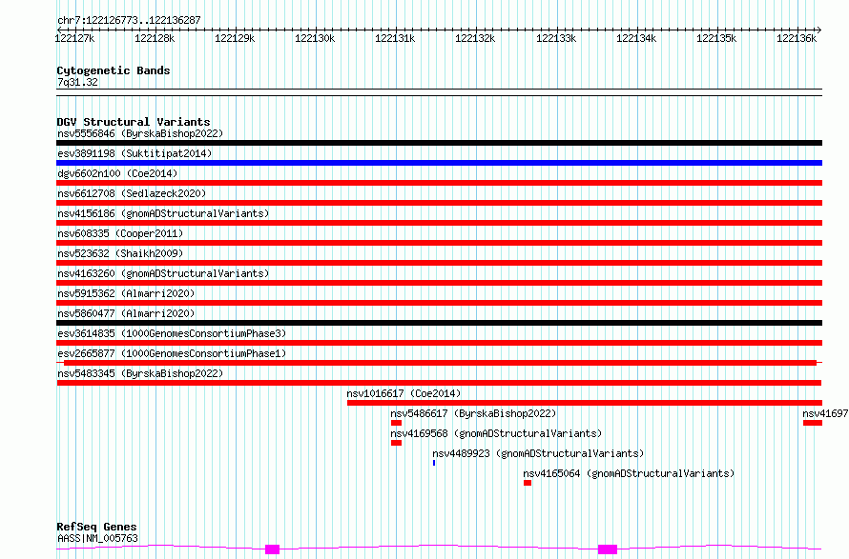Click the nsv5556846 (ByrskaBishop2022) label
Screen dimensions: 849x559
pos(140,133)
